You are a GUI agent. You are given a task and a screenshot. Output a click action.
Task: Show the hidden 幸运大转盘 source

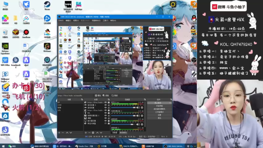(106, 123)
